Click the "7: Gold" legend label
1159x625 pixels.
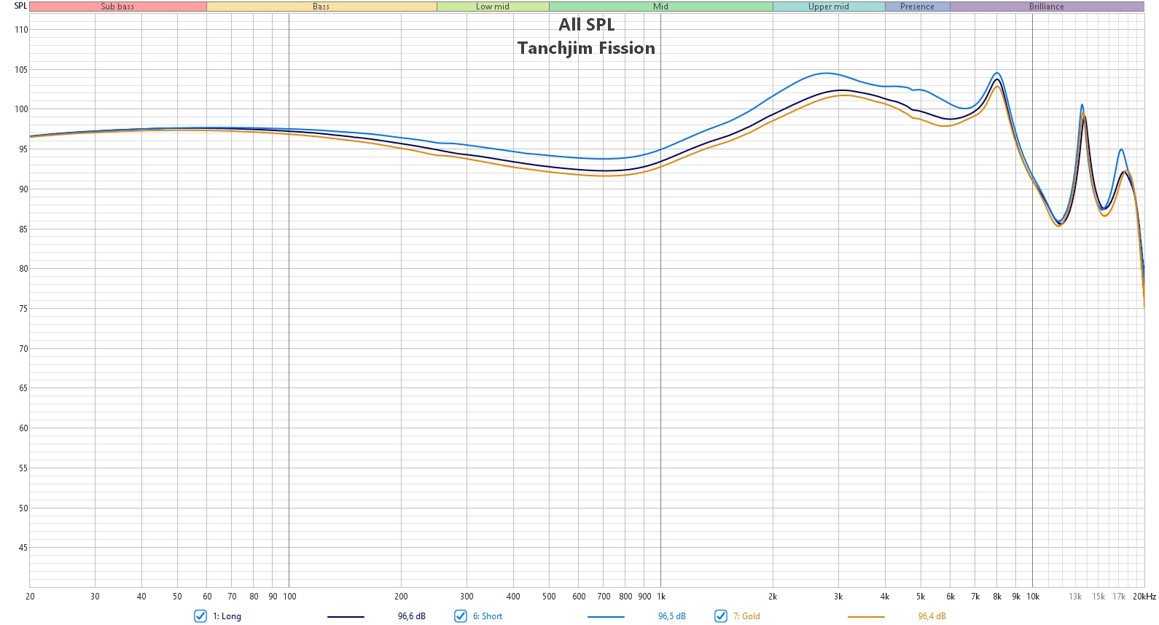pos(746,616)
